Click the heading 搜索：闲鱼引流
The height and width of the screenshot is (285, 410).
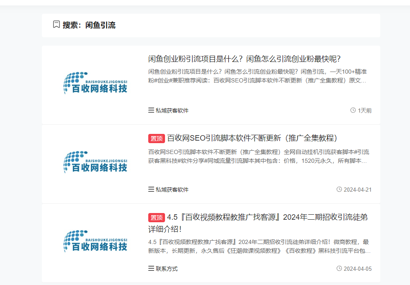click(x=89, y=25)
